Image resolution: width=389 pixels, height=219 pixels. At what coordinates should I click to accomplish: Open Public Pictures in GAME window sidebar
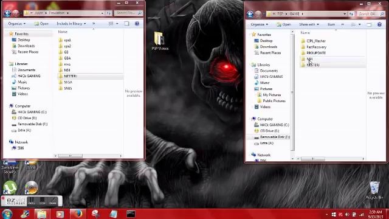click(x=274, y=101)
